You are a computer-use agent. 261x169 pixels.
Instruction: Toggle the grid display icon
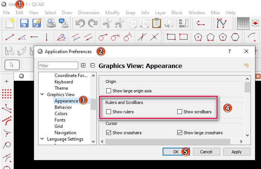tap(243, 24)
